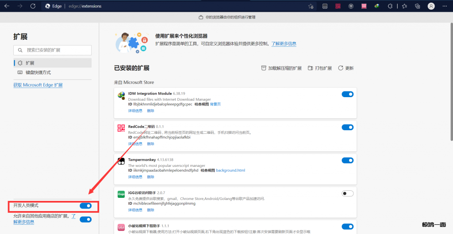Turn off the Tampermonkey extension
This screenshot has width=453, height=234.
point(347,160)
